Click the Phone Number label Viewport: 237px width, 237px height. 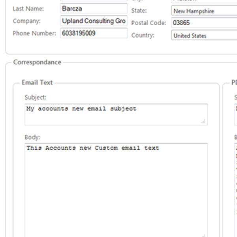click(x=34, y=34)
